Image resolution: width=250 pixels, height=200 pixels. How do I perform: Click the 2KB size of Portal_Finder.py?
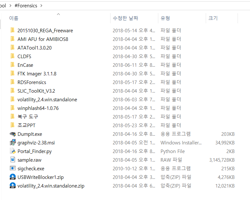coord(230,151)
